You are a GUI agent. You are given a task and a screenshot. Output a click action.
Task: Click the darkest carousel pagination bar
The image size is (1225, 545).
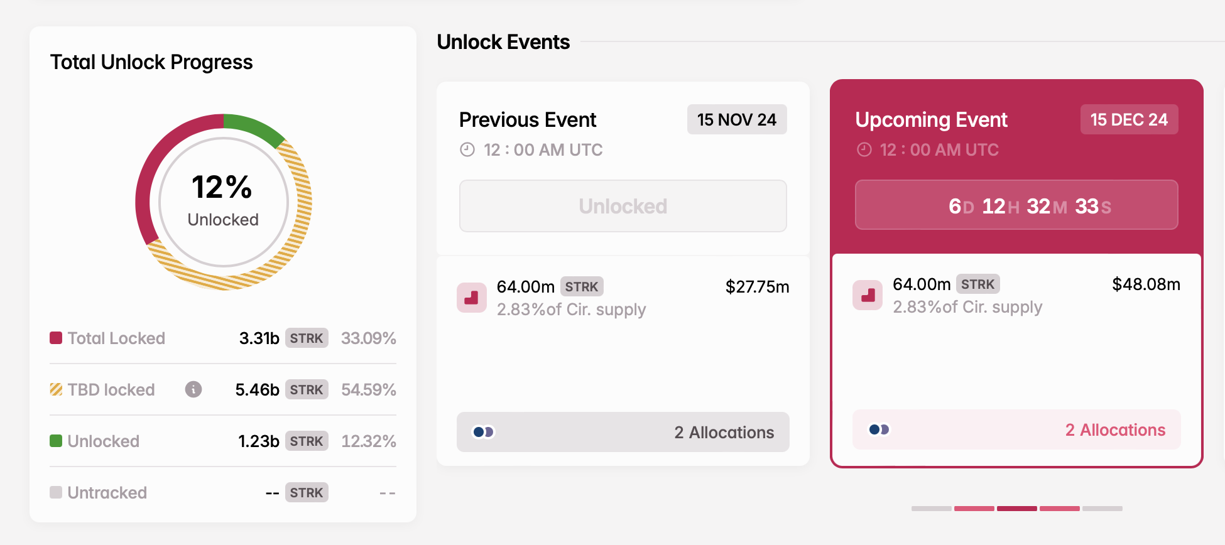point(1016,509)
